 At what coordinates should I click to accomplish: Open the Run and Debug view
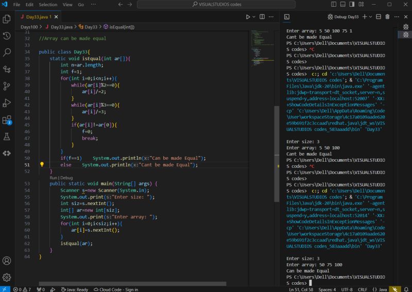tap(7, 103)
